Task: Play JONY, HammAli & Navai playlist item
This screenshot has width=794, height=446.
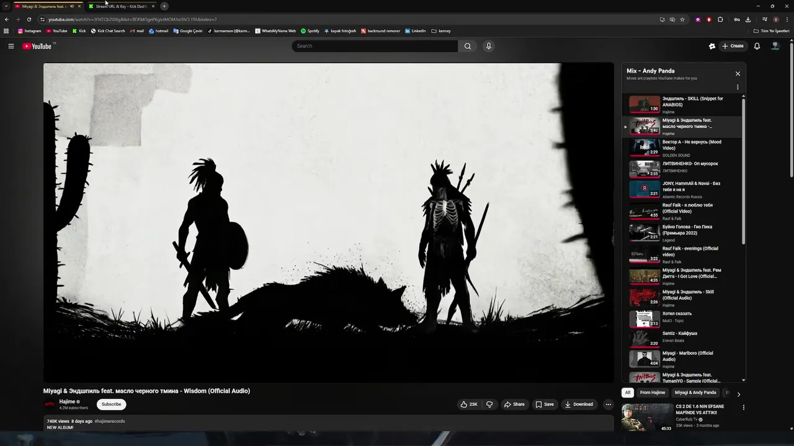Action: click(682, 190)
